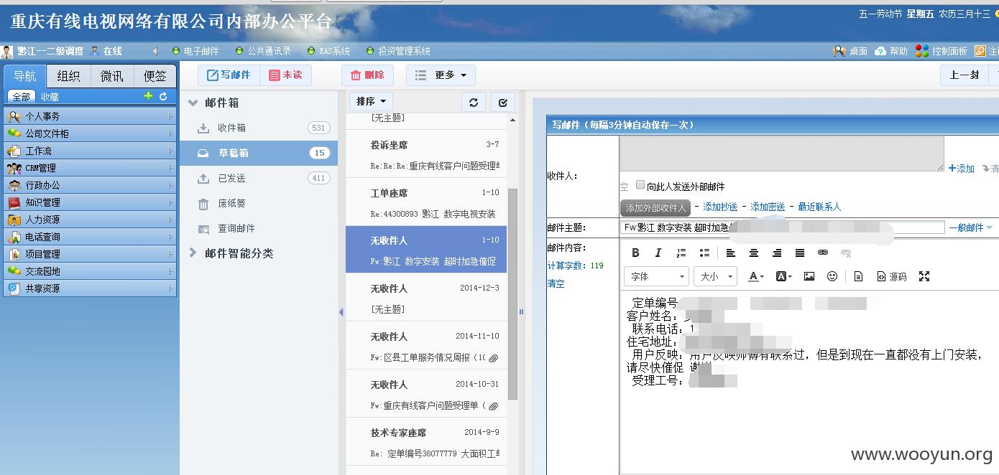The image size is (999, 475).
Task: Go to previous mail with 上一封
Action: pos(965,75)
